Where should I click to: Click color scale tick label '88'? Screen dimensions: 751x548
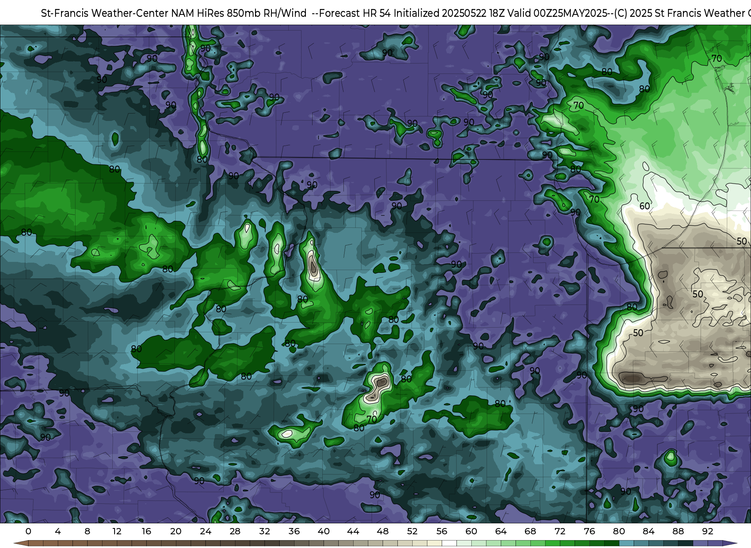(x=678, y=532)
